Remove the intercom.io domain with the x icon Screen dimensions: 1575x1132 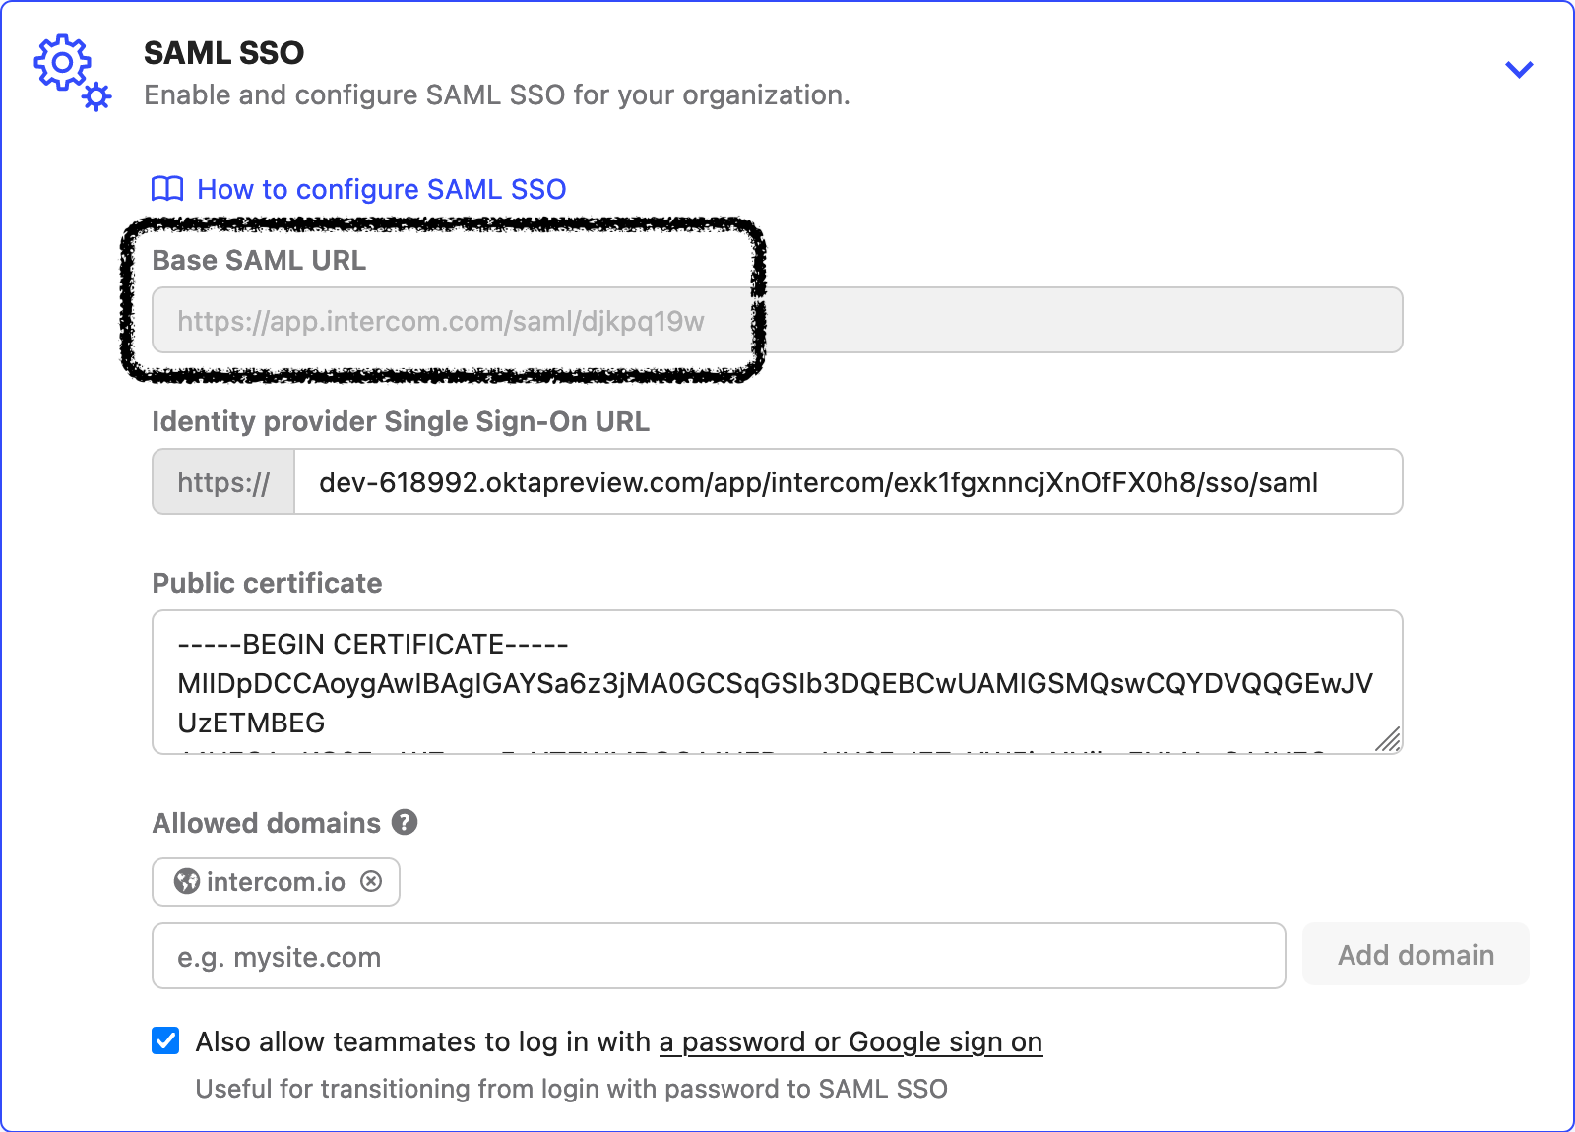[371, 881]
